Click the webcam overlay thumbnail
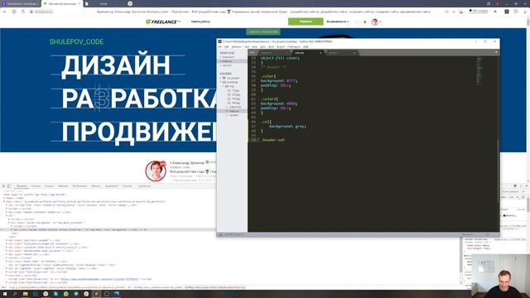Screen dimensions: 530x298 point(500,276)
